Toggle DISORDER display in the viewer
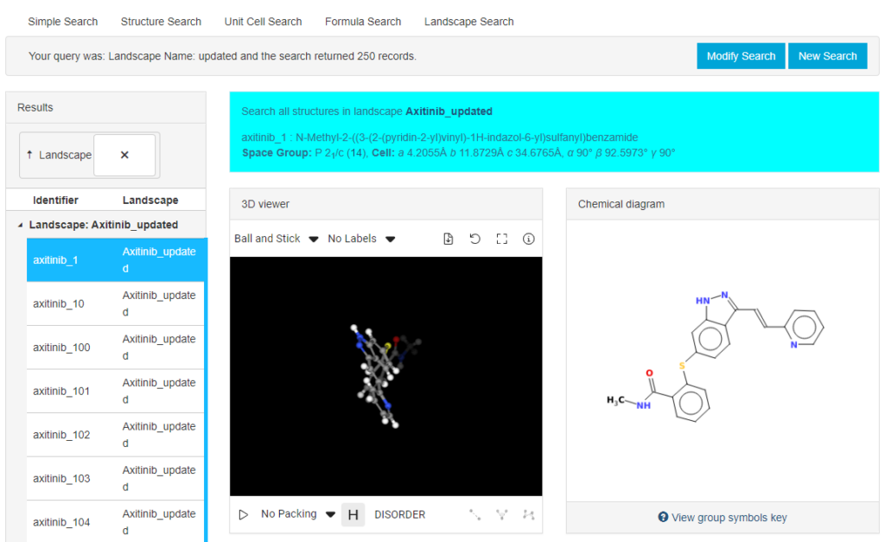 click(399, 514)
